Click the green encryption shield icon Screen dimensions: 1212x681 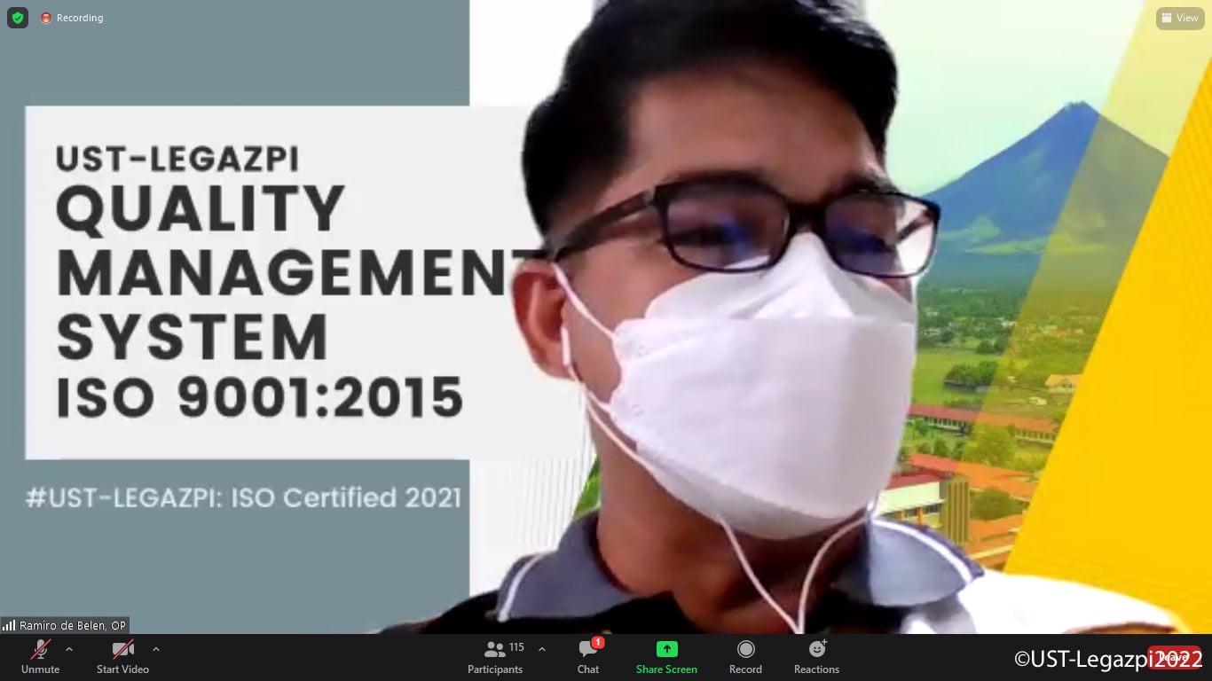tap(18, 18)
